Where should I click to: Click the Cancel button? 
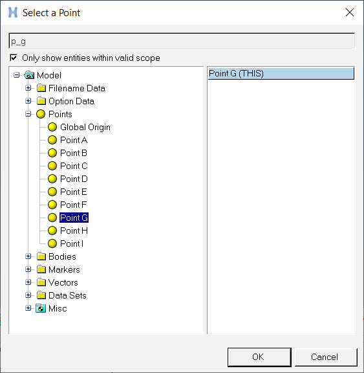tap(326, 357)
